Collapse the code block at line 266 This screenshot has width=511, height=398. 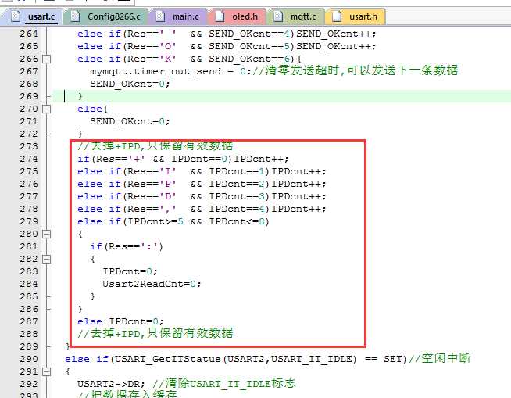[x=47, y=59]
